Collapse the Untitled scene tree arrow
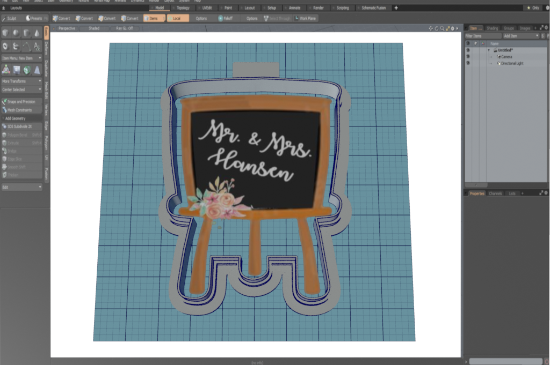550x365 pixels. click(x=489, y=50)
